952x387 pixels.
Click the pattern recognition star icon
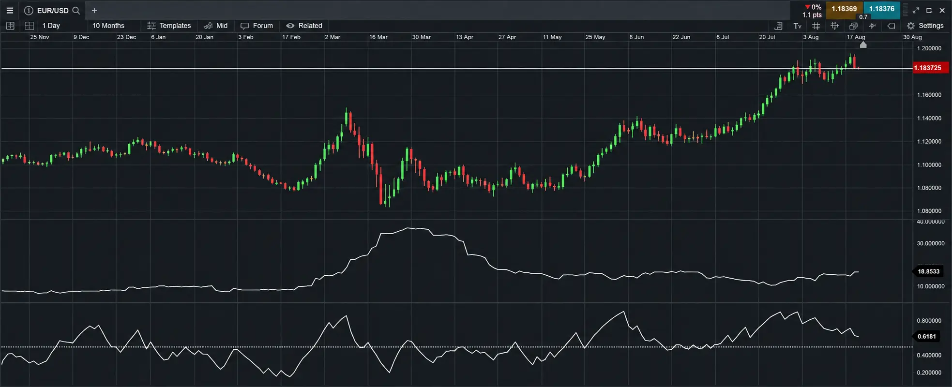coord(872,26)
